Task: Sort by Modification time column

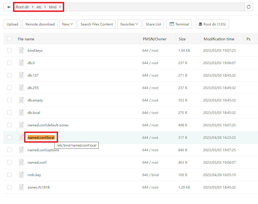Action: pos(219,39)
